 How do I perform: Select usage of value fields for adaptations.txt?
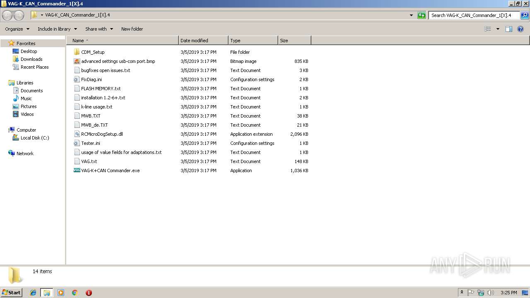(121, 152)
